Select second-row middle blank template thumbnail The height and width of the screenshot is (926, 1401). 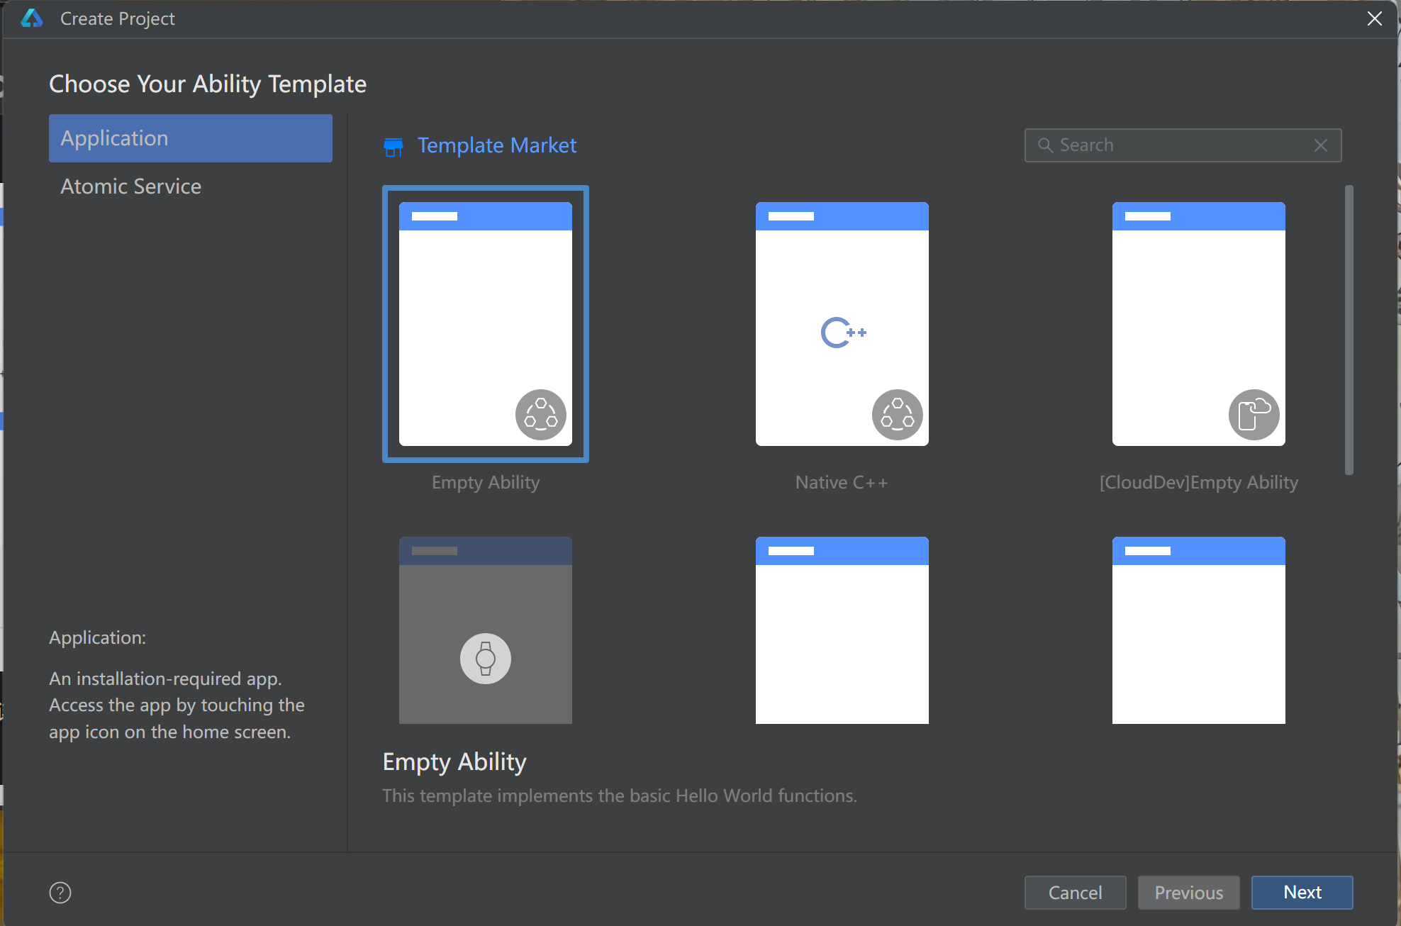[842, 630]
